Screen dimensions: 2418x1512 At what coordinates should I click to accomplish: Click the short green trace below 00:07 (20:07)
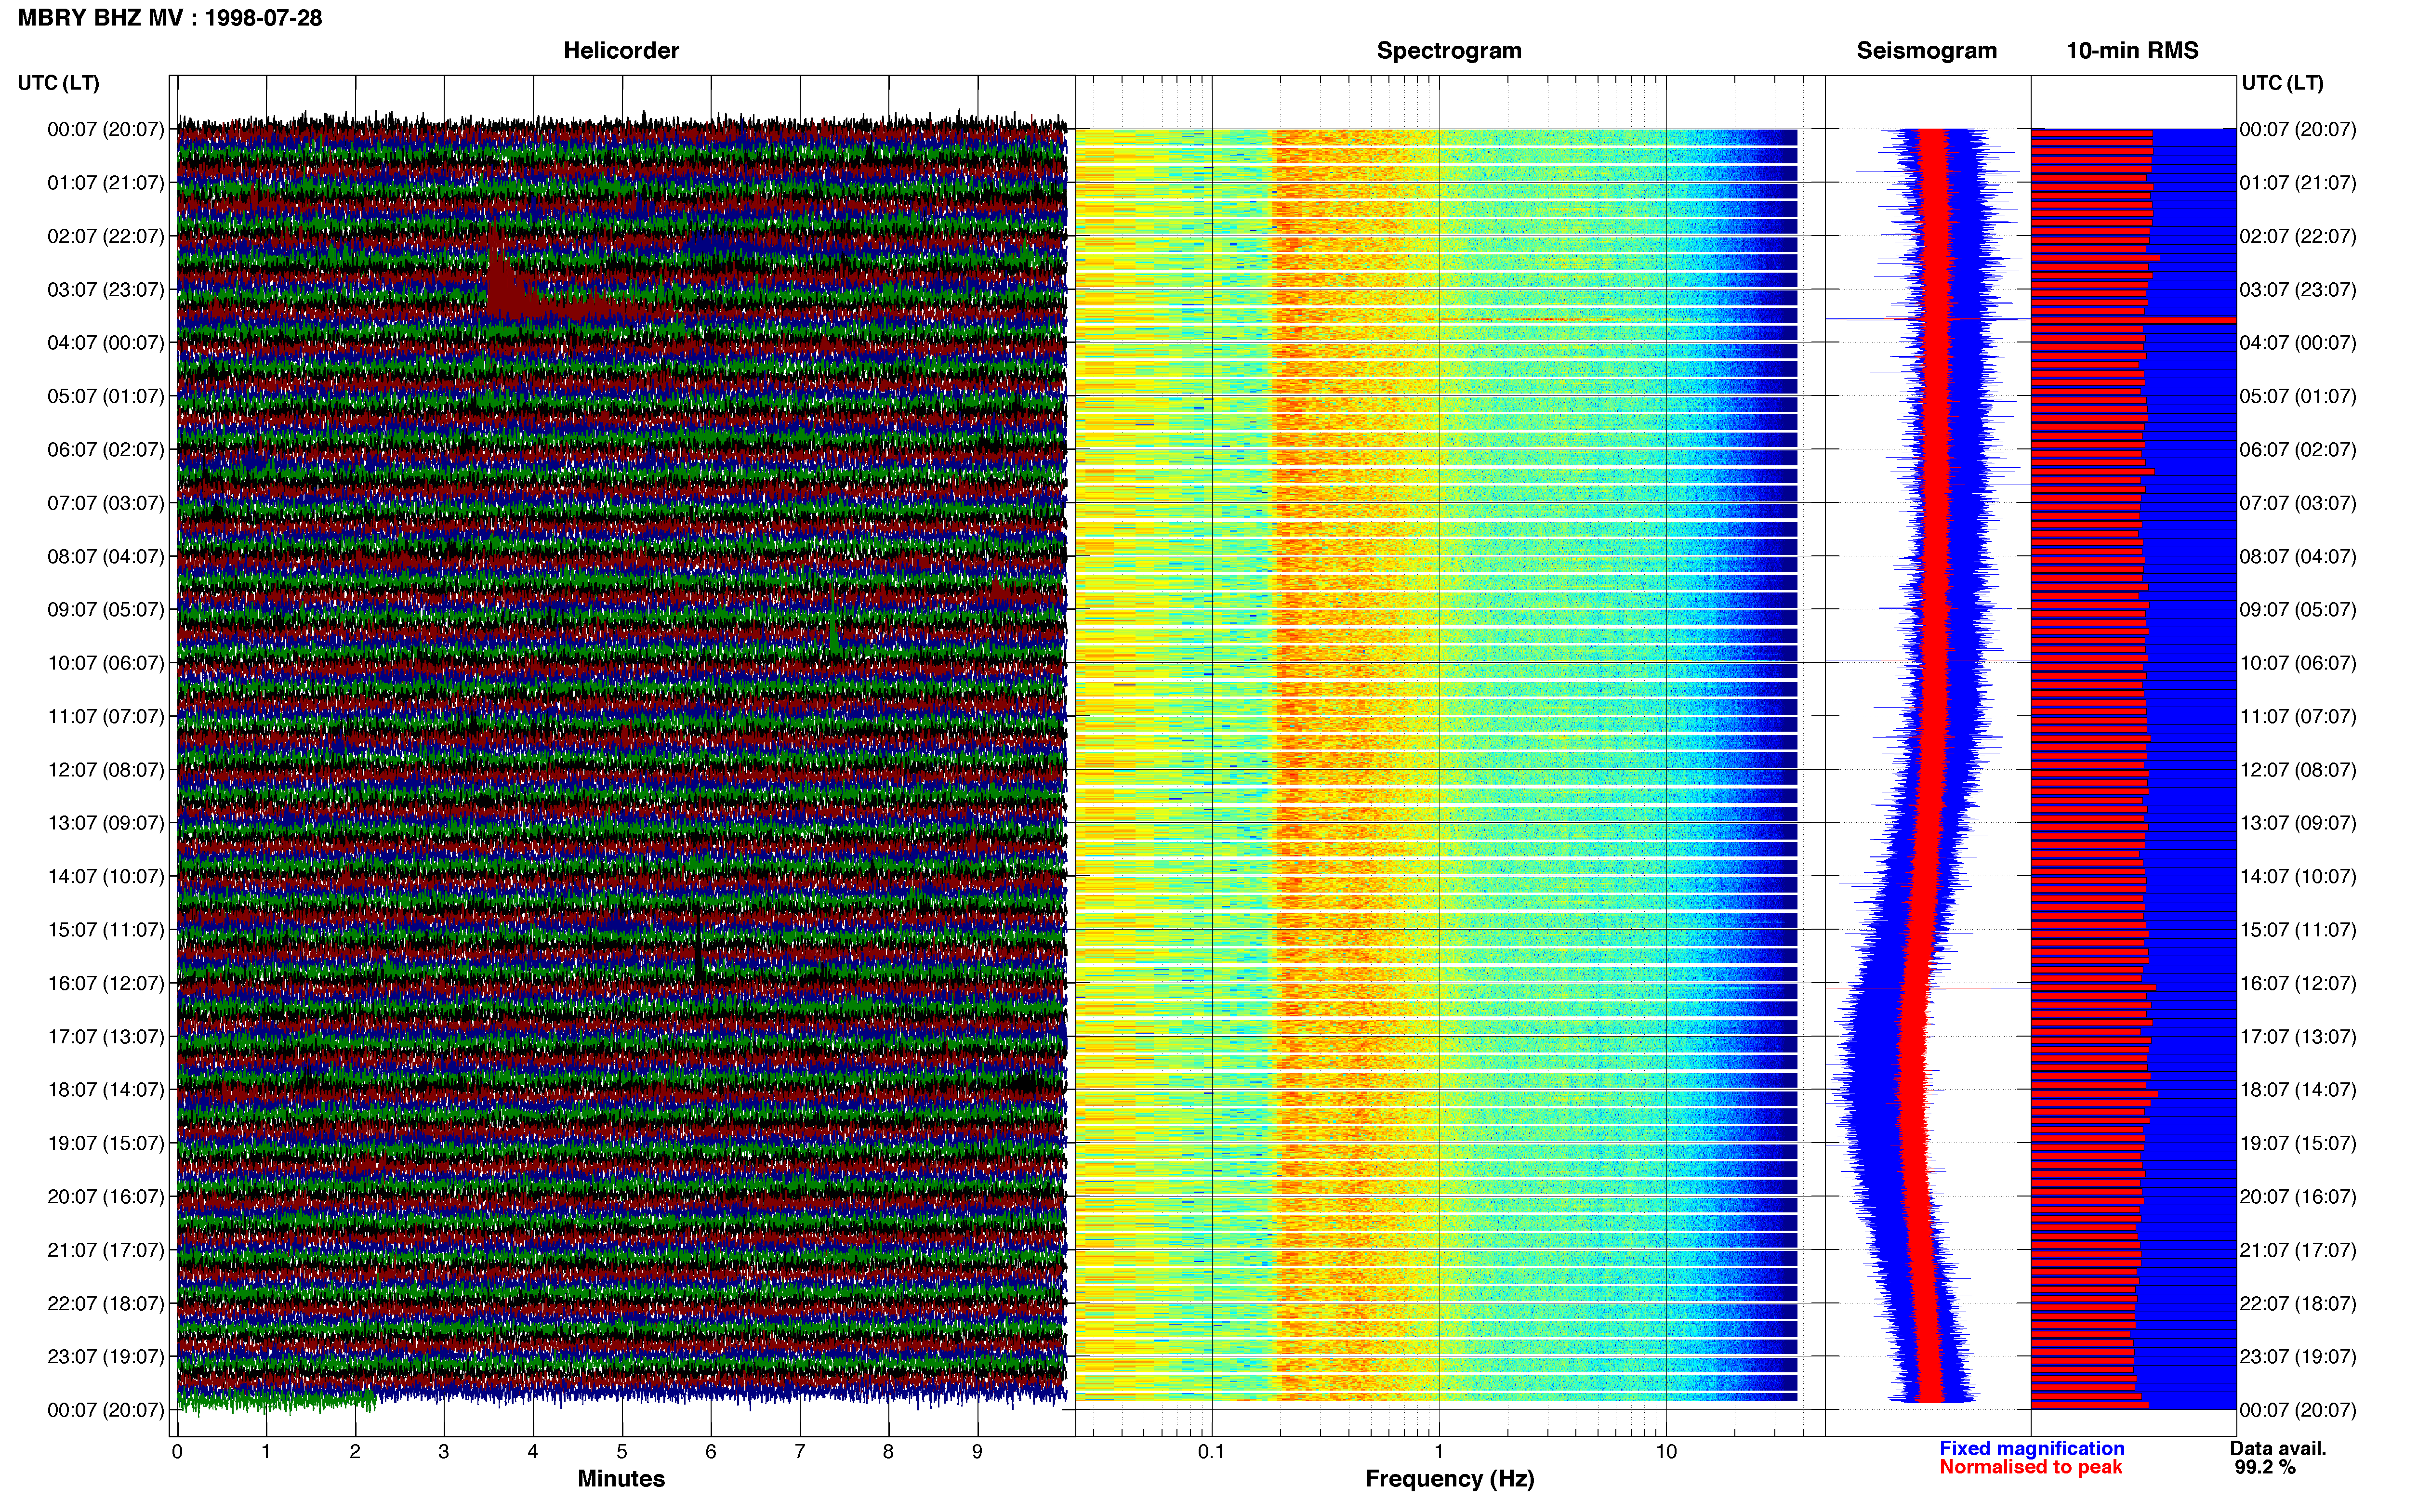[x=277, y=1401]
